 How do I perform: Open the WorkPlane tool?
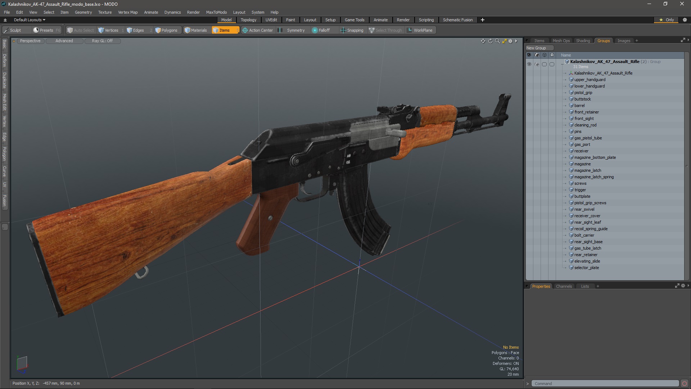click(x=420, y=30)
